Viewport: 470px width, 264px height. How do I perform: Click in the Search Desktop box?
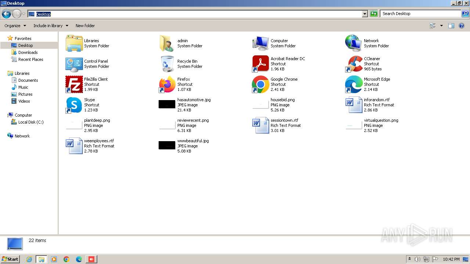tap(421, 14)
